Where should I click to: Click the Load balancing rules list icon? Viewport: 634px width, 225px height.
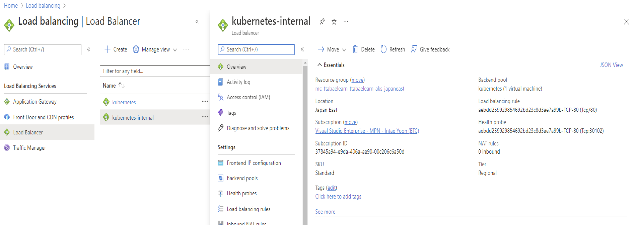tap(220, 209)
